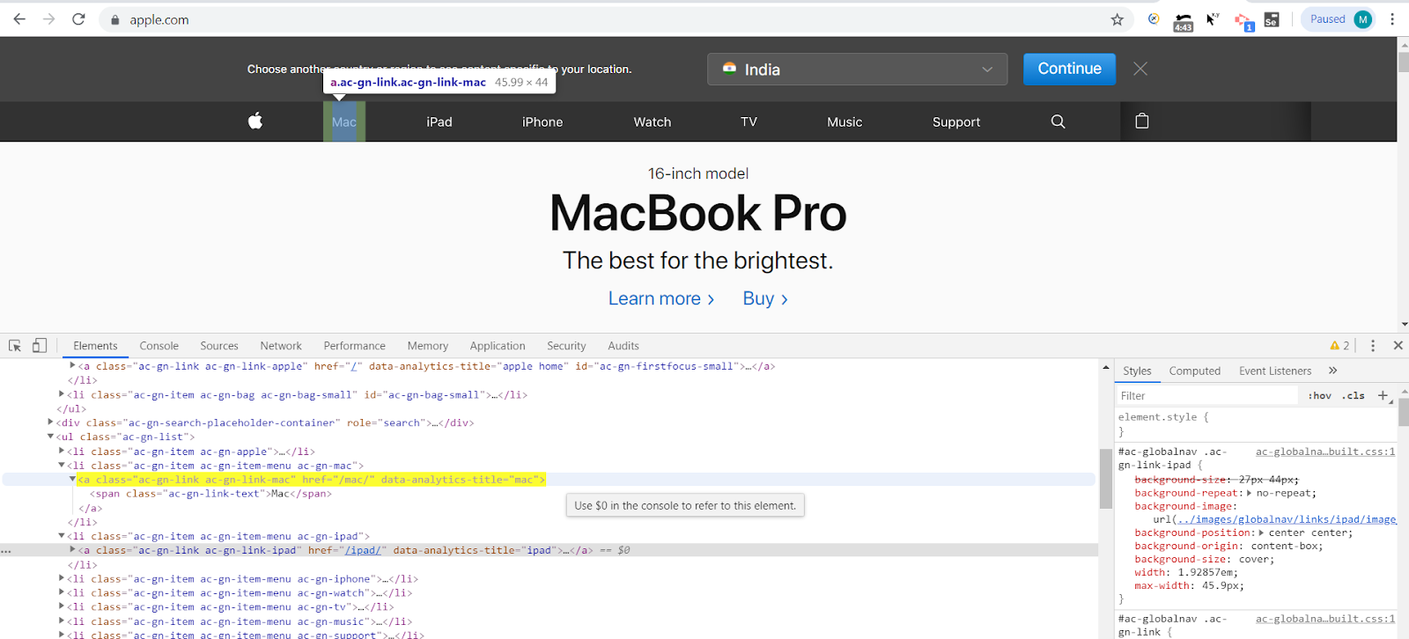Viewport: 1409px width, 639px height.
Task: Toggle the .cls element classes panel
Action: pyautogui.click(x=1354, y=396)
